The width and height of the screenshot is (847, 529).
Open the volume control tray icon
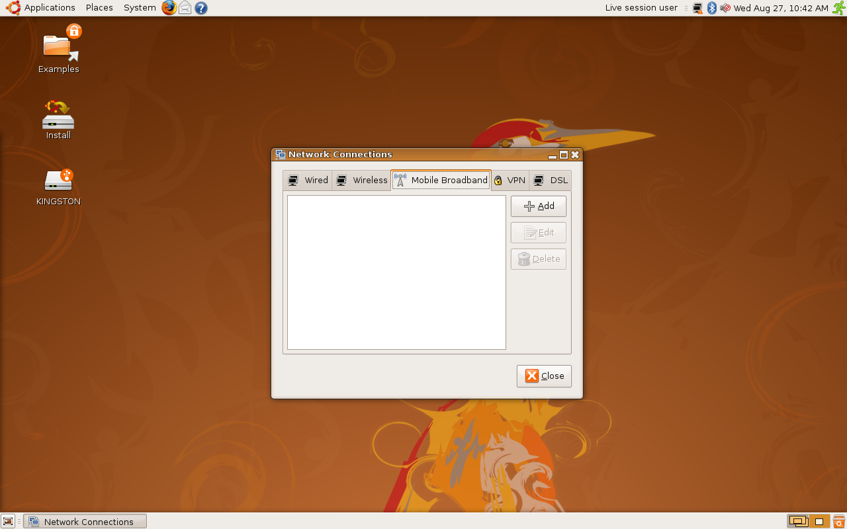pyautogui.click(x=725, y=8)
